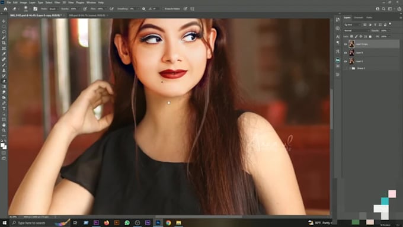Open the Character panel icon
The image size is (403, 227).
coord(338,37)
